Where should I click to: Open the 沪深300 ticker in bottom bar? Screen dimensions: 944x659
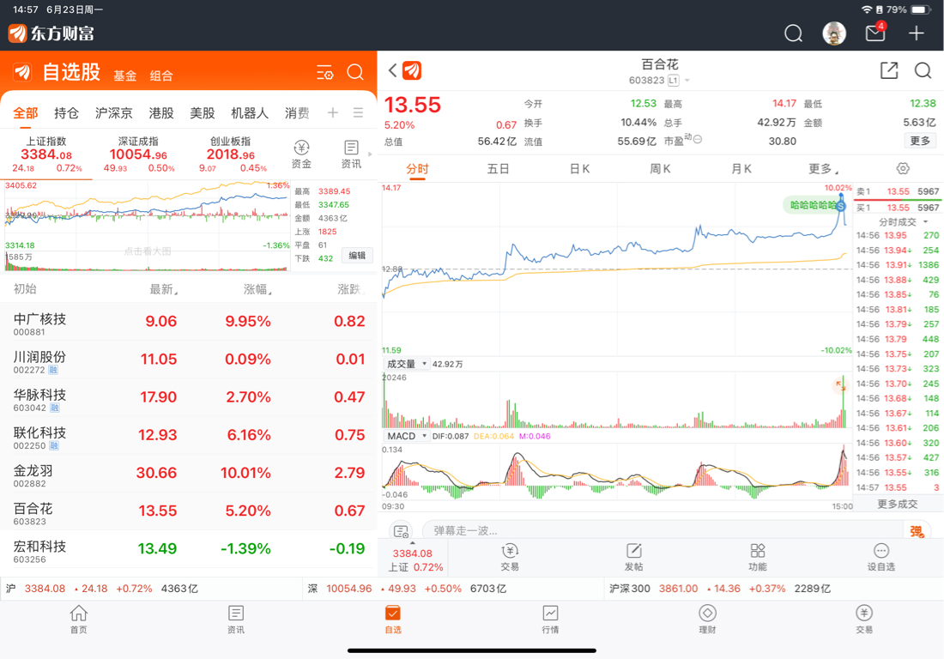[719, 589]
